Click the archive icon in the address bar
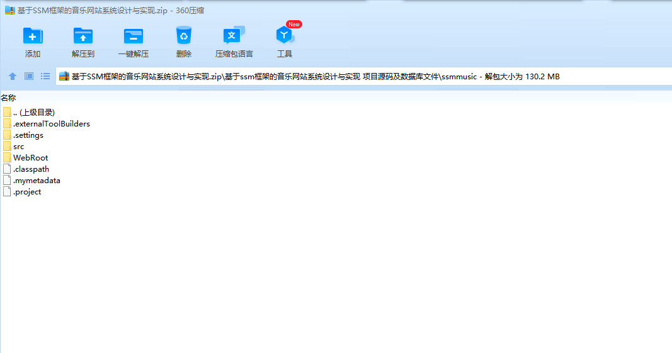 pos(64,76)
